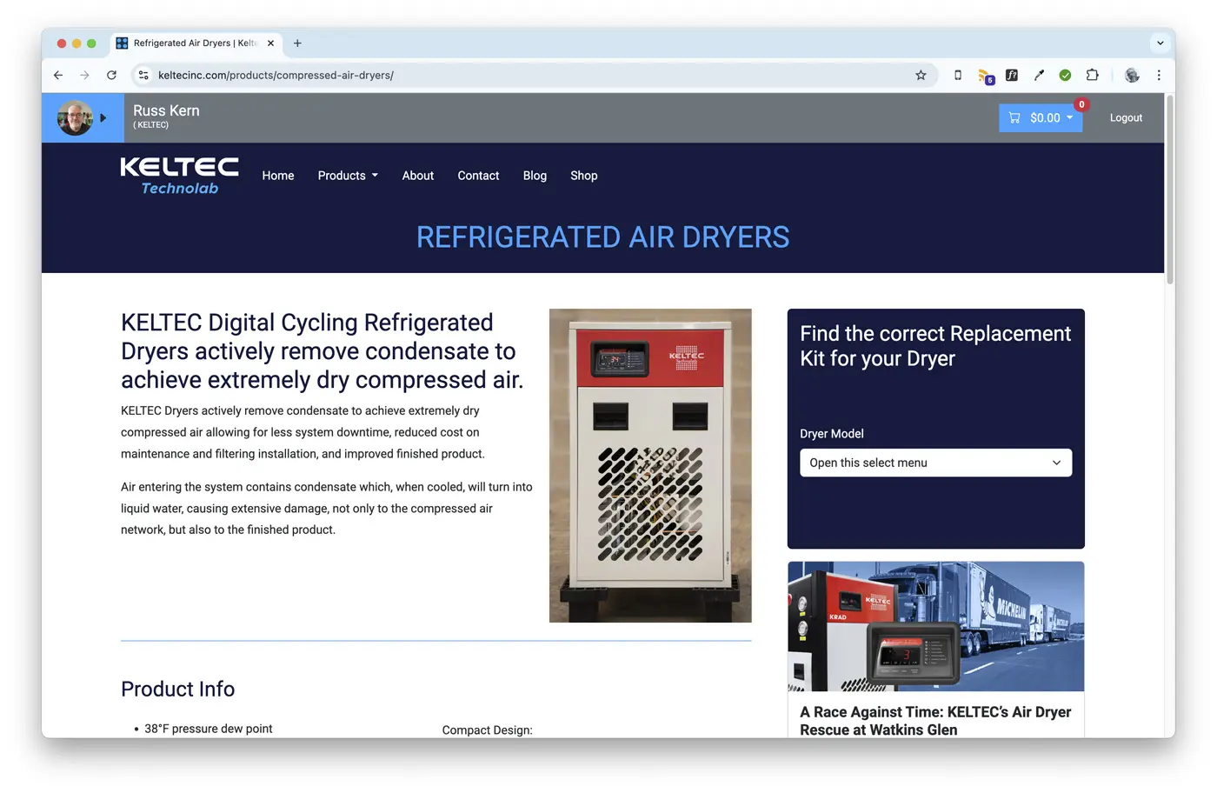Expand the user panel arrow beside avatar
The width and height of the screenshot is (1217, 793).
click(103, 117)
